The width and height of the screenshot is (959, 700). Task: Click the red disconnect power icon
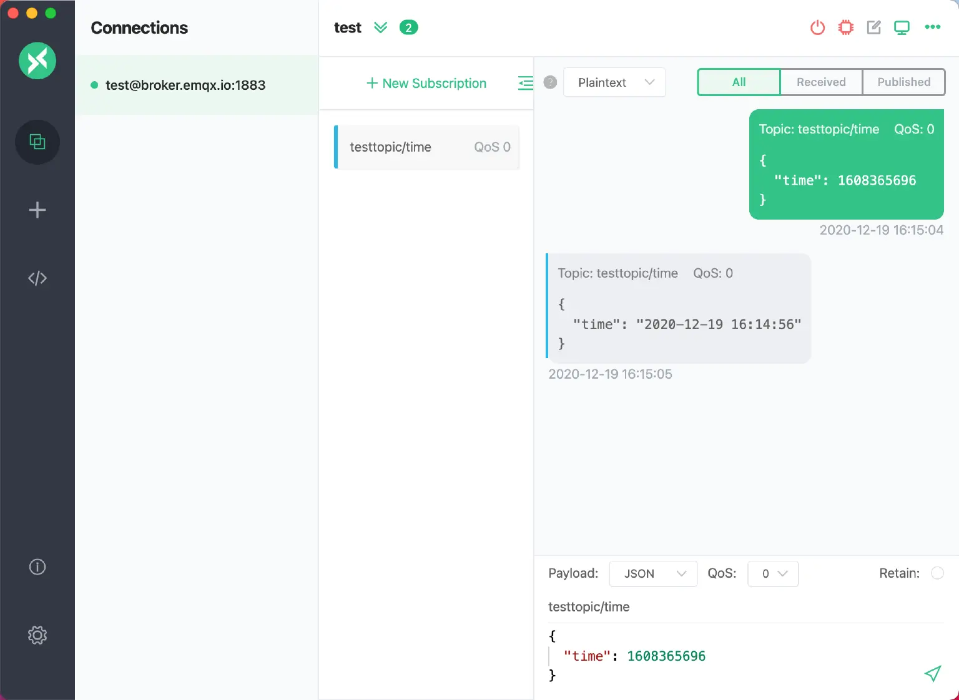coord(817,27)
